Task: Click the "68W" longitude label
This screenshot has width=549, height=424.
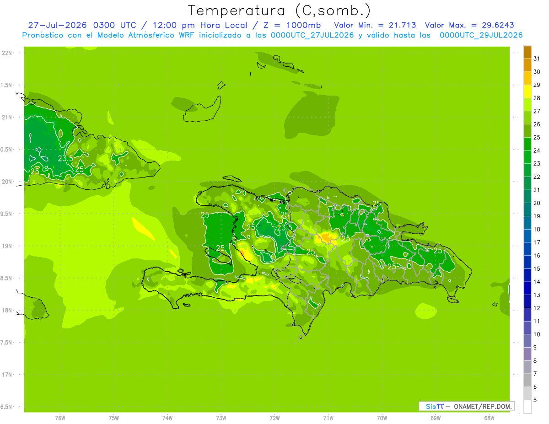Action: (x=489, y=418)
